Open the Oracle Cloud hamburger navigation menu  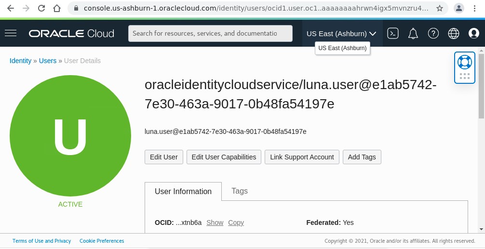click(x=11, y=33)
